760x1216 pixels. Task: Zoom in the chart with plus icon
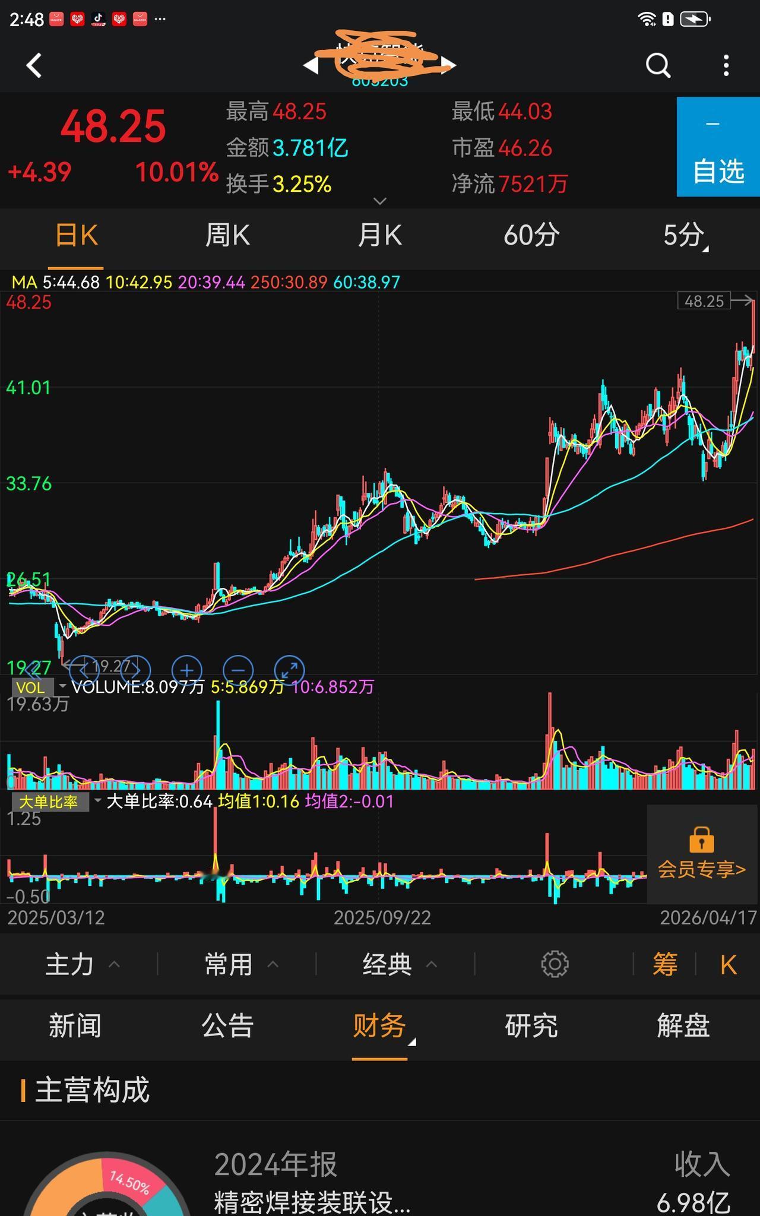pyautogui.click(x=186, y=670)
